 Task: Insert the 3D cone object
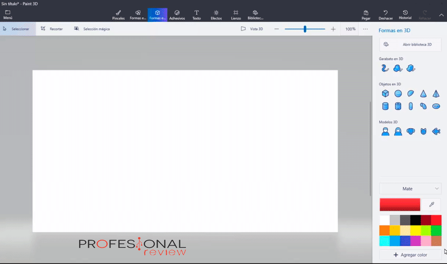[423, 94]
